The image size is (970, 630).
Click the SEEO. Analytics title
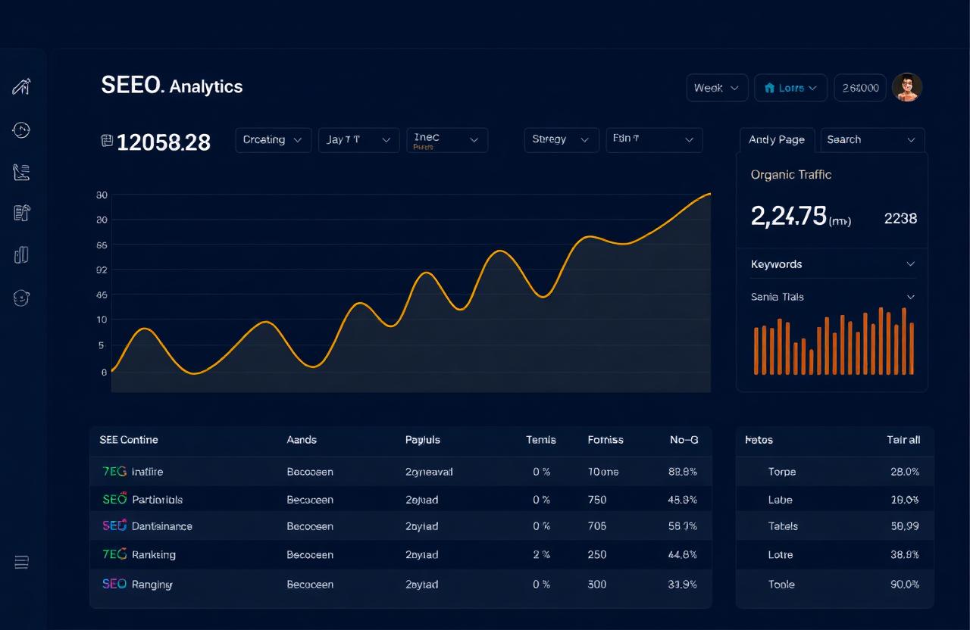tap(172, 86)
